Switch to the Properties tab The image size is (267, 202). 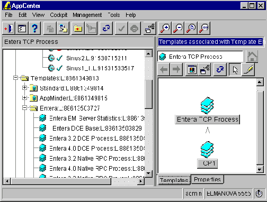pos(207,179)
